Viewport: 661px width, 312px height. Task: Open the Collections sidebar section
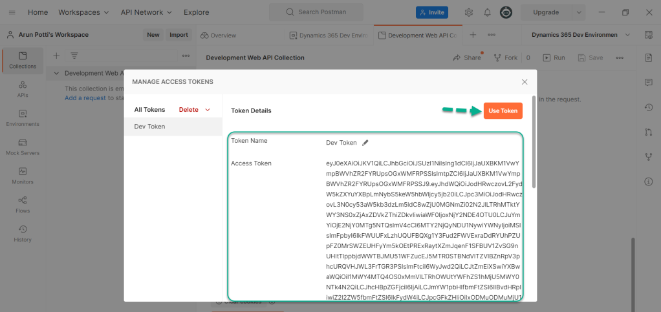point(23,61)
